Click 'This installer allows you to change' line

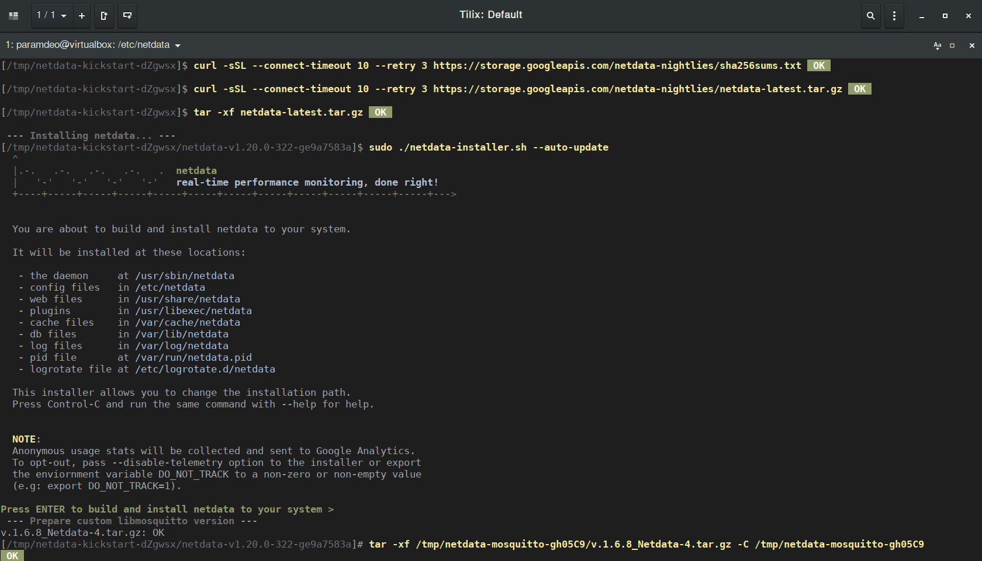(182, 392)
